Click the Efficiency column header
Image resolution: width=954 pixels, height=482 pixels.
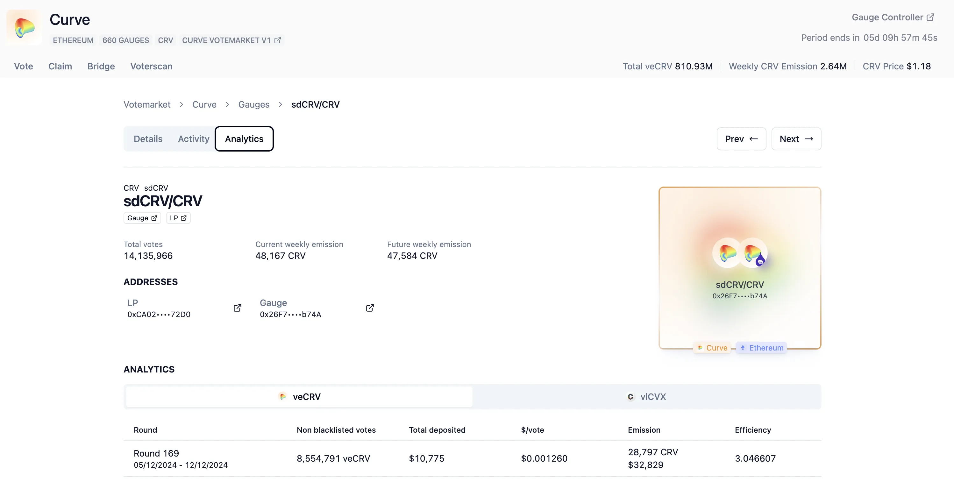753,430
